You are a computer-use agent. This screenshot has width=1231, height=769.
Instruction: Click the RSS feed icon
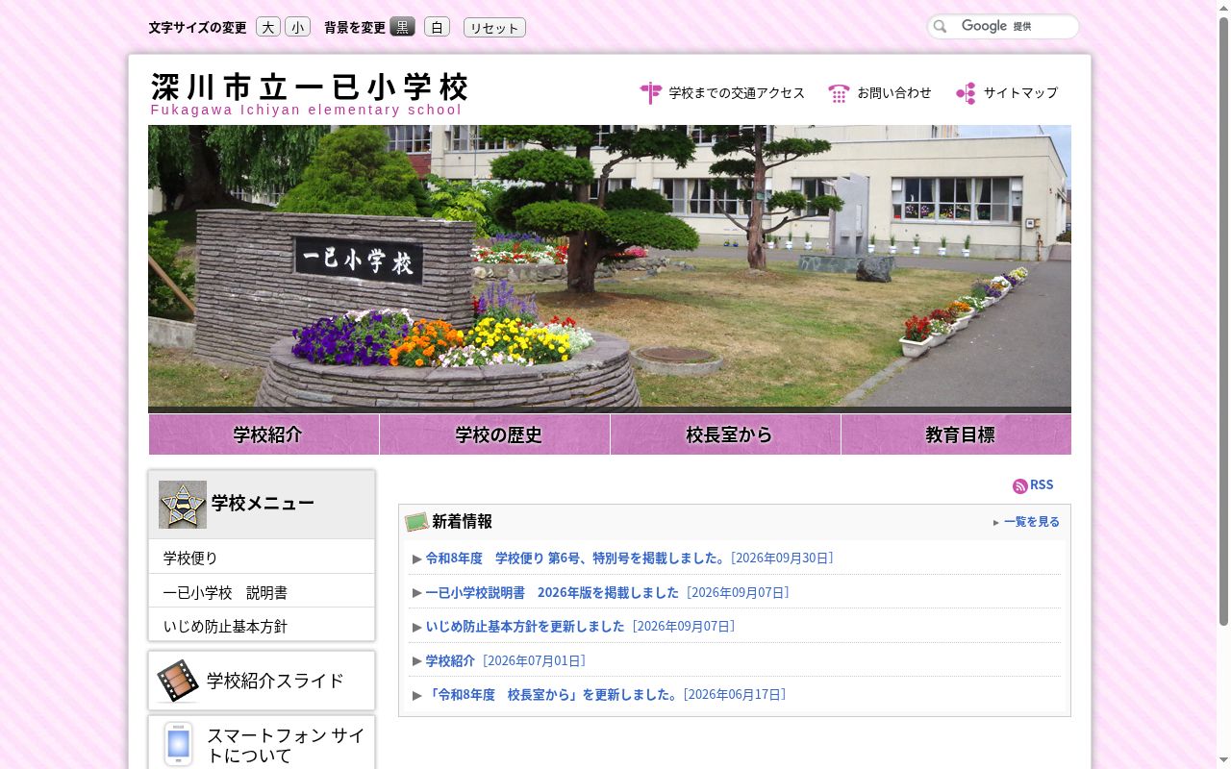1019,485
